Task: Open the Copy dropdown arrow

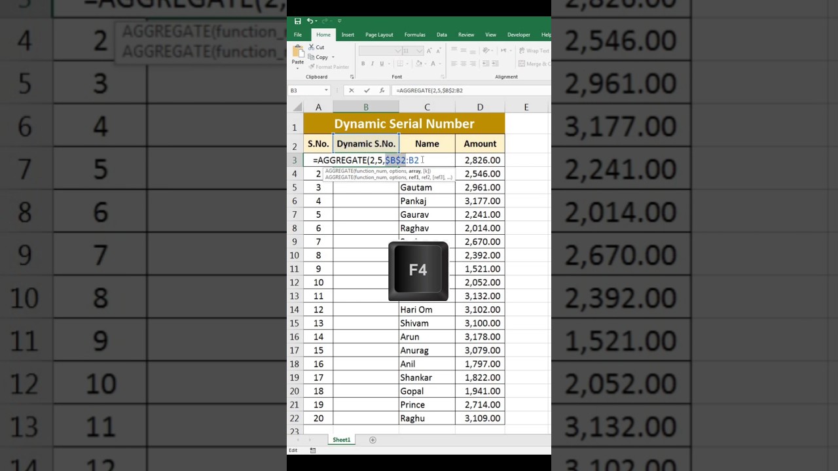Action: (x=333, y=57)
